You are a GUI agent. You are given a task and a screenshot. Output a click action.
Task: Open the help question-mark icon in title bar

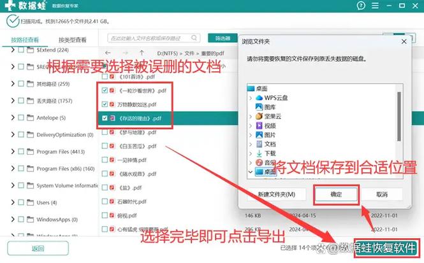pyautogui.click(x=361, y=5)
